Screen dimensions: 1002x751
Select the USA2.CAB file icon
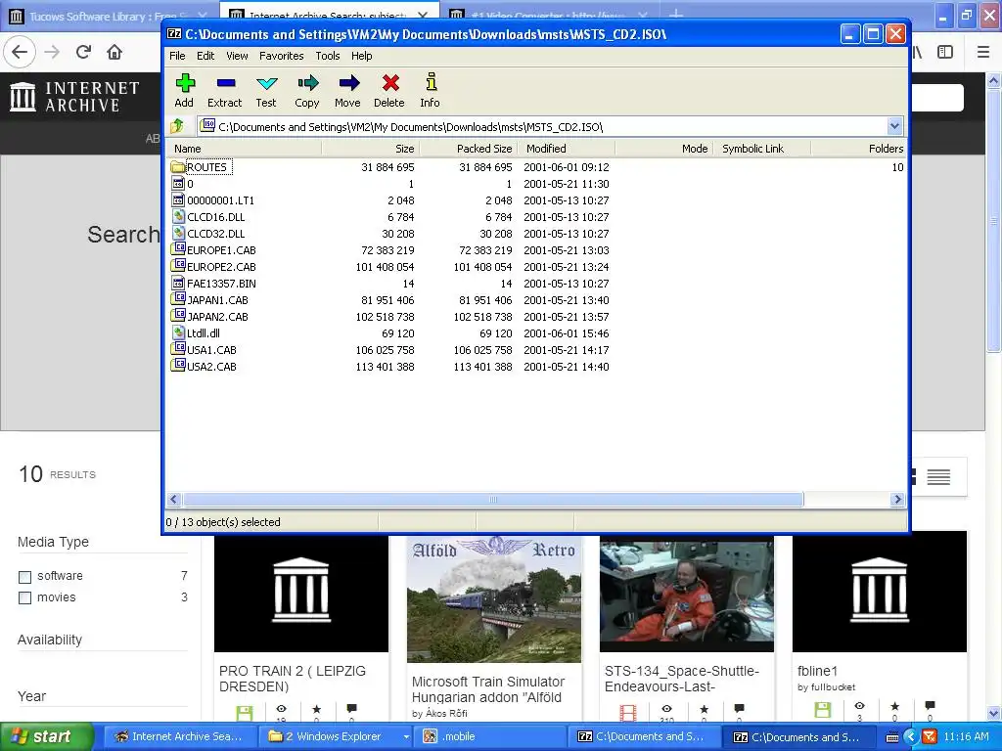coord(178,366)
